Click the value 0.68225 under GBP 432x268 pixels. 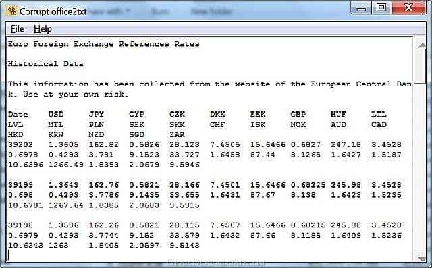[x=308, y=185]
